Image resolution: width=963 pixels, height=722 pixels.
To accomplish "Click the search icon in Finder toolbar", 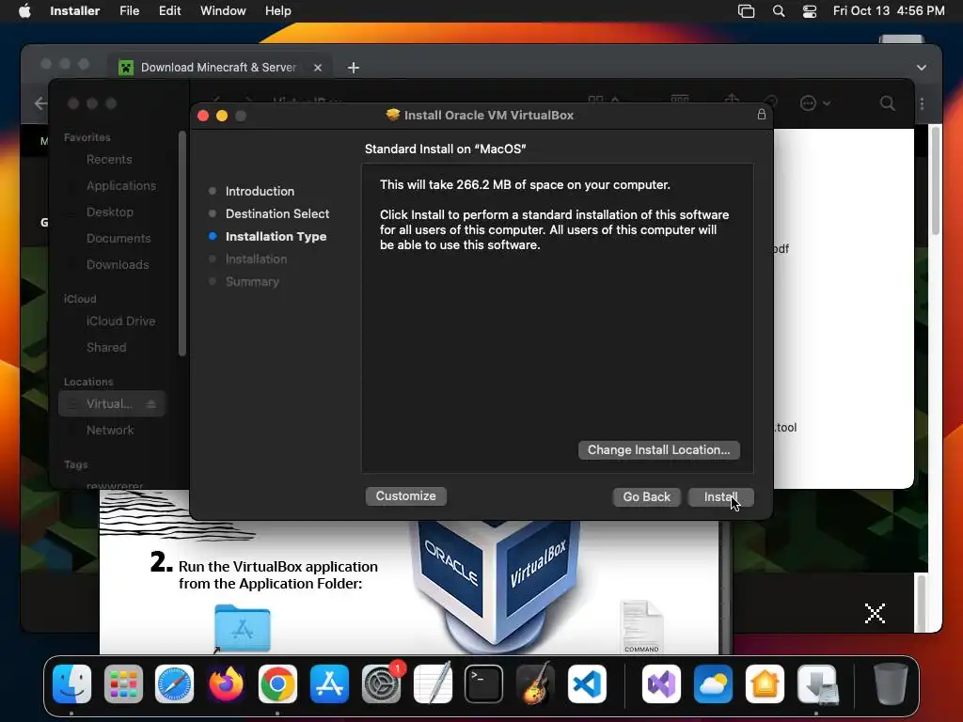I will coord(887,103).
